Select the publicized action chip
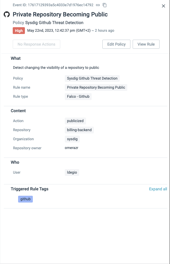This screenshot has height=264, width=170. 75,121
